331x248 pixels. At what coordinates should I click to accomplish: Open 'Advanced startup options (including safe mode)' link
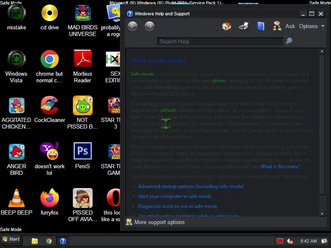tap(191, 186)
